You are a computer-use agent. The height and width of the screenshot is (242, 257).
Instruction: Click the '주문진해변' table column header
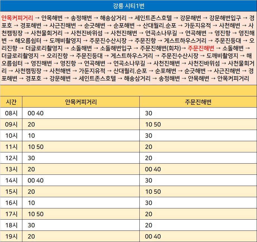[198, 102]
